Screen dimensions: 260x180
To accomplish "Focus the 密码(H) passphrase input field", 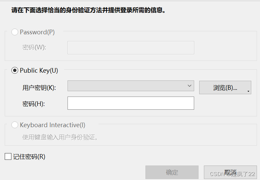I will 131,103.
